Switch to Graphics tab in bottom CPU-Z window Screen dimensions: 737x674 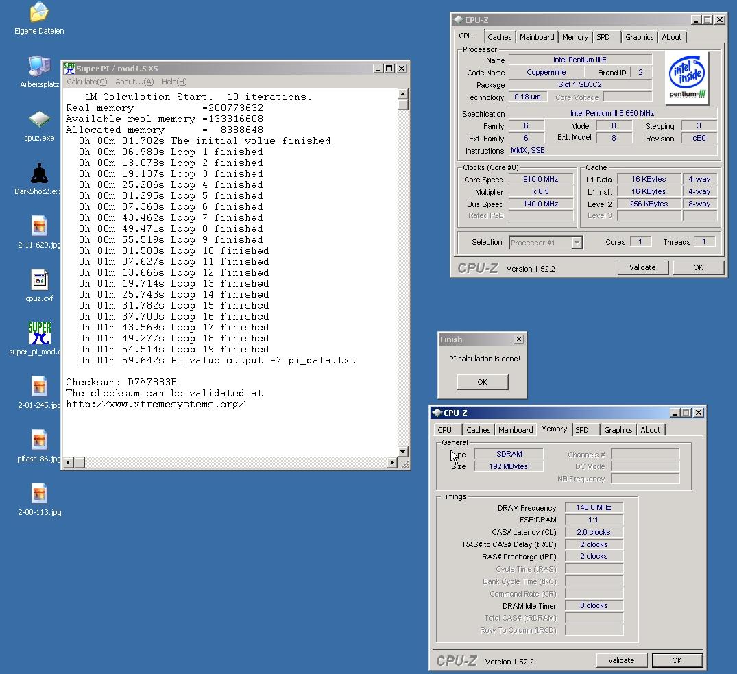point(618,430)
